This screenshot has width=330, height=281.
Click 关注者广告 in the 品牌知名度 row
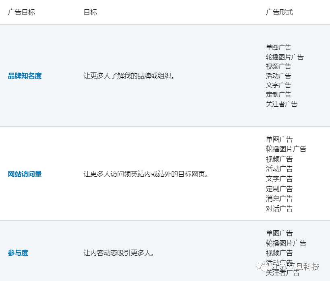(282, 104)
